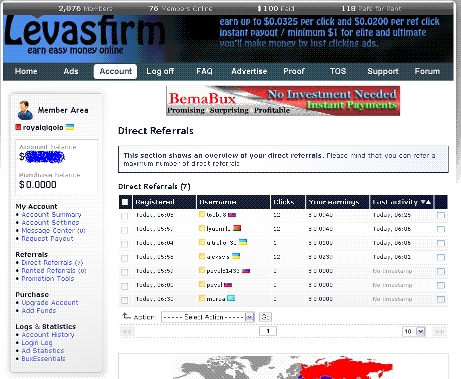The height and width of the screenshot is (379, 461).
Task: Click the country flag next to lyudmila
Action: 237,228
